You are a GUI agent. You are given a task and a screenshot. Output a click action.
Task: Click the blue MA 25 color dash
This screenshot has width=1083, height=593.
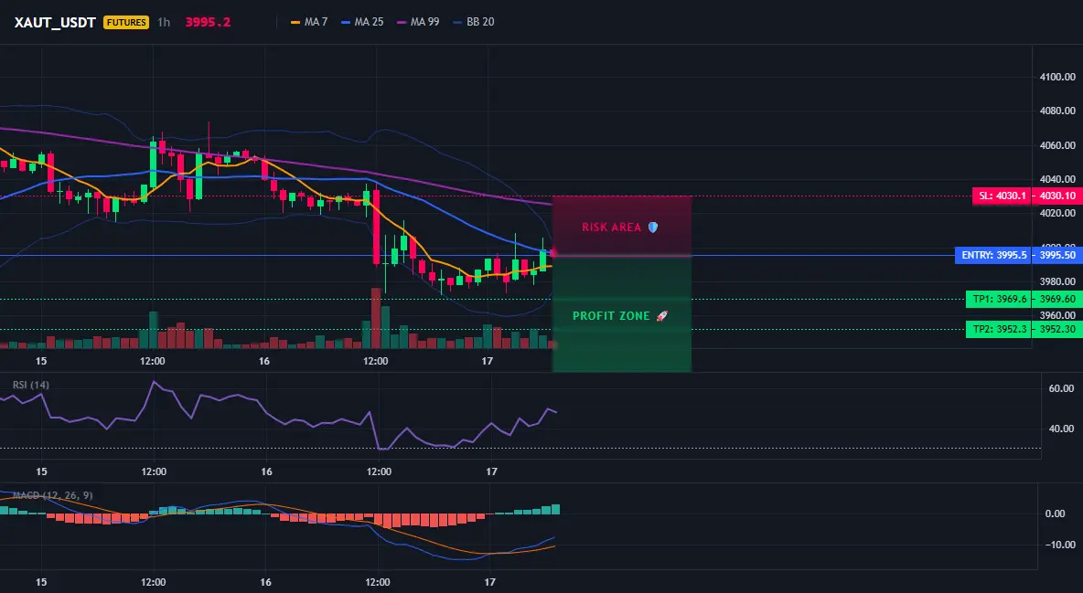coord(346,22)
